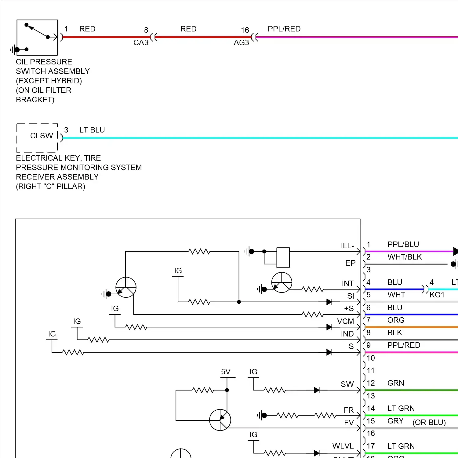Click the oil pressure switch symbol box
This screenshot has height=458, width=458.
pyautogui.click(x=37, y=38)
